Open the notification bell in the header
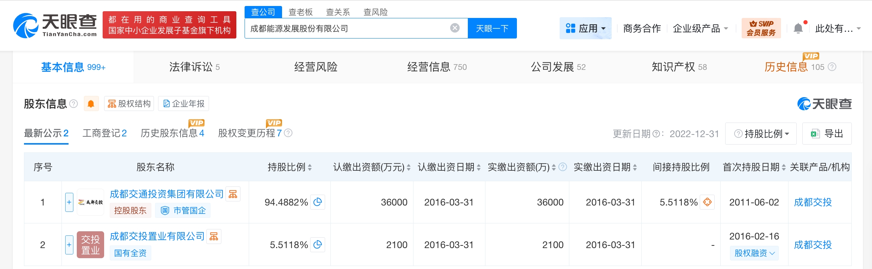This screenshot has height=269, width=872. (798, 28)
